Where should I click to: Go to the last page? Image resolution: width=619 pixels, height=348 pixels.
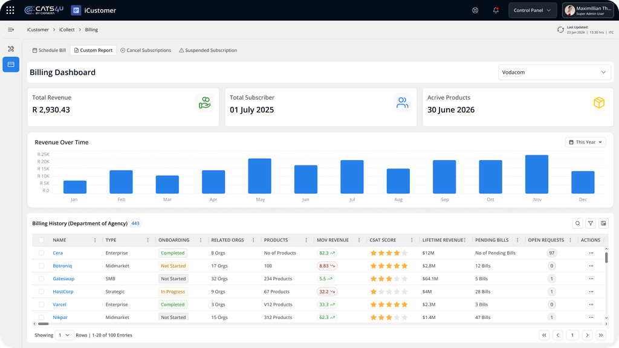(x=601, y=335)
